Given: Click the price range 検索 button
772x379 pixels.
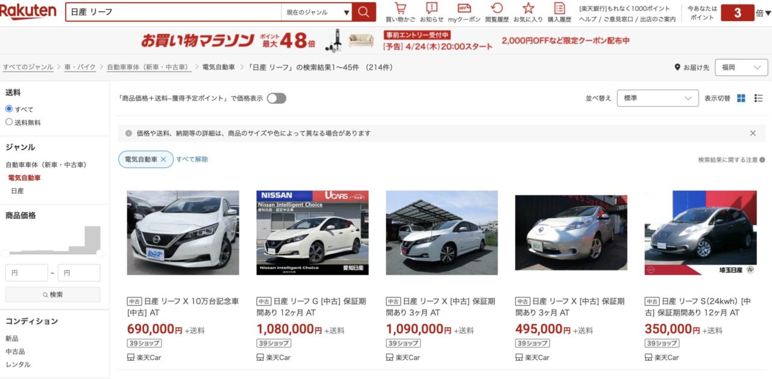Looking at the screenshot, I should pyautogui.click(x=53, y=295).
